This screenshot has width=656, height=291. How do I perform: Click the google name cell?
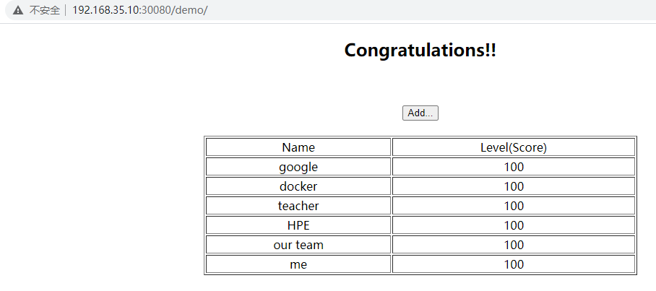(298, 167)
